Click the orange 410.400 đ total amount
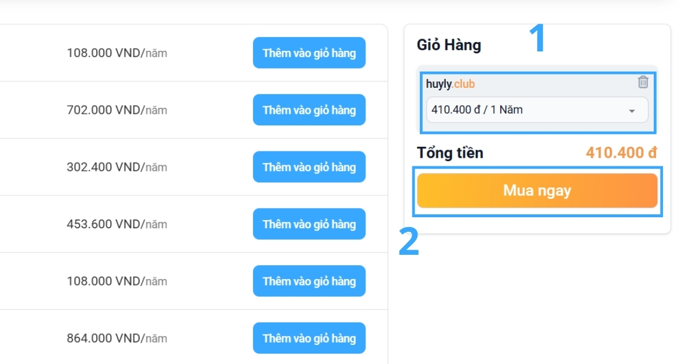693x364 pixels. [x=621, y=152]
